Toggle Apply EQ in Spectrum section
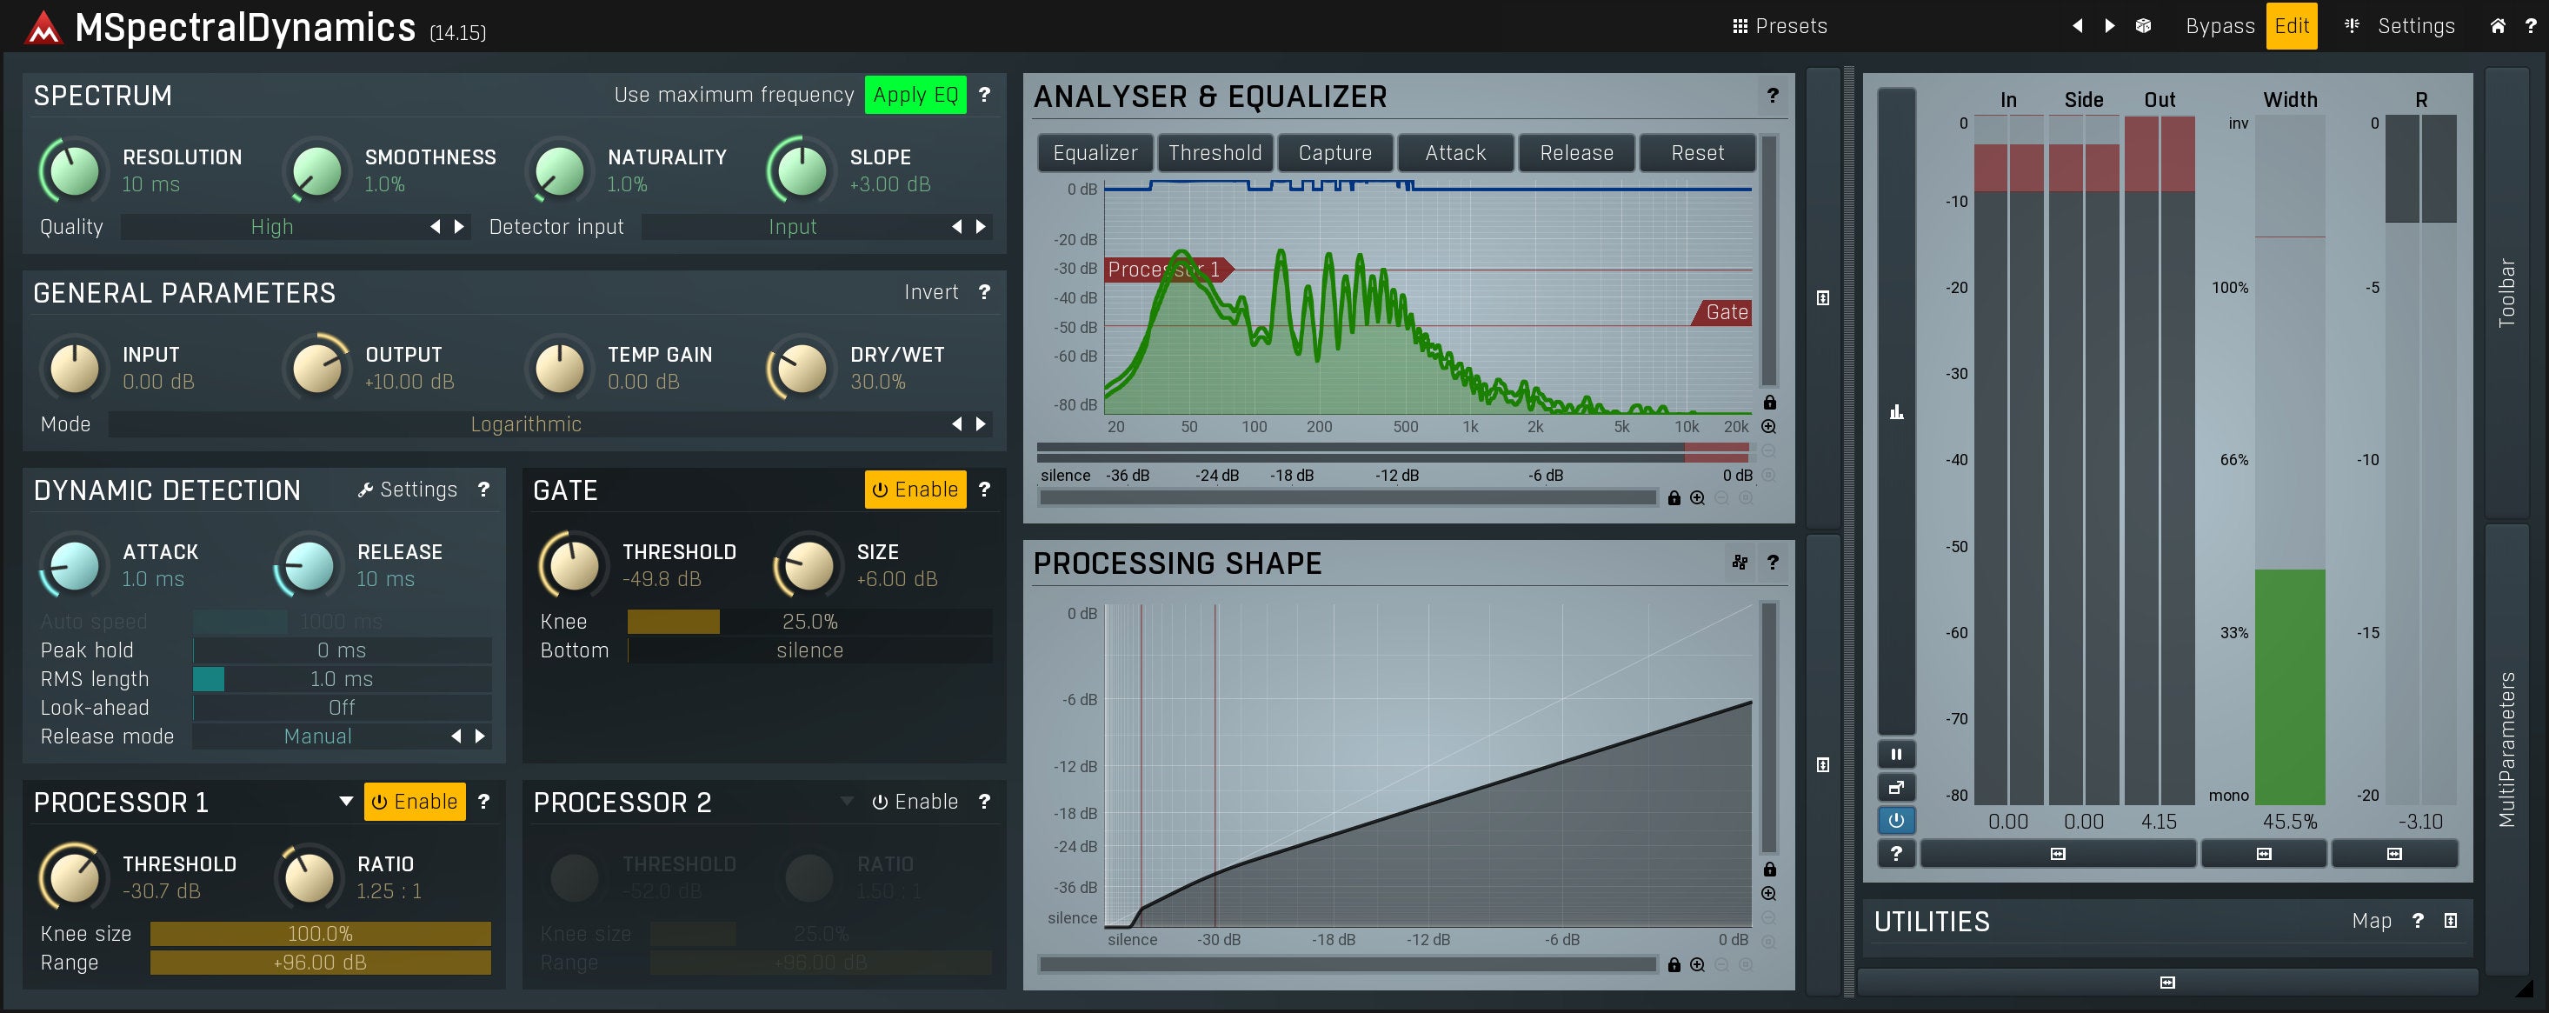The image size is (2549, 1013). (x=915, y=95)
